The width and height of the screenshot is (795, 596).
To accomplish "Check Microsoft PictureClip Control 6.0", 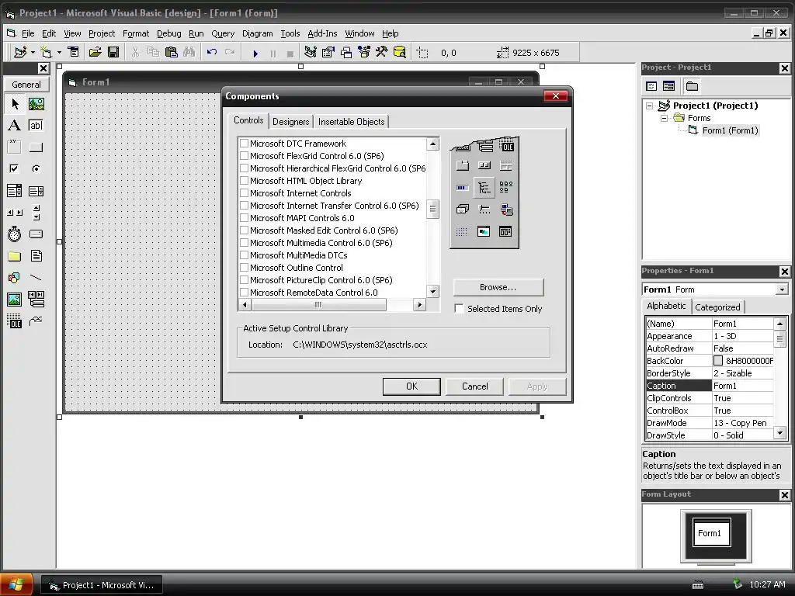I will pyautogui.click(x=244, y=279).
